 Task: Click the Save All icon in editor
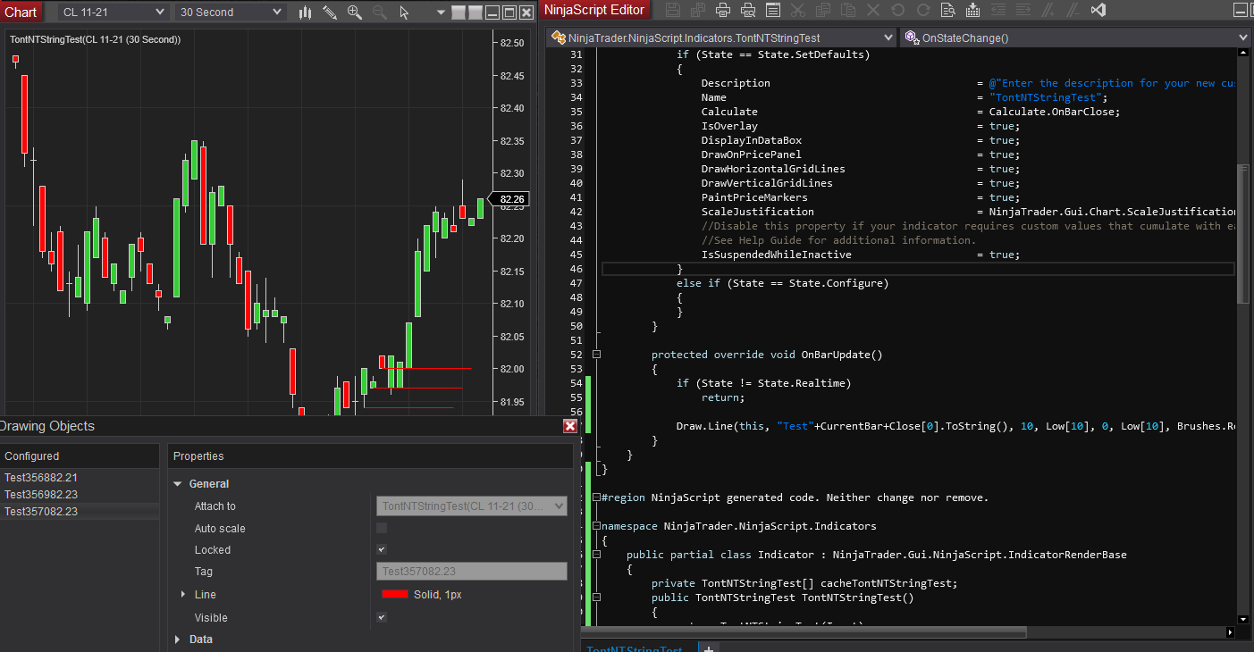click(x=698, y=10)
